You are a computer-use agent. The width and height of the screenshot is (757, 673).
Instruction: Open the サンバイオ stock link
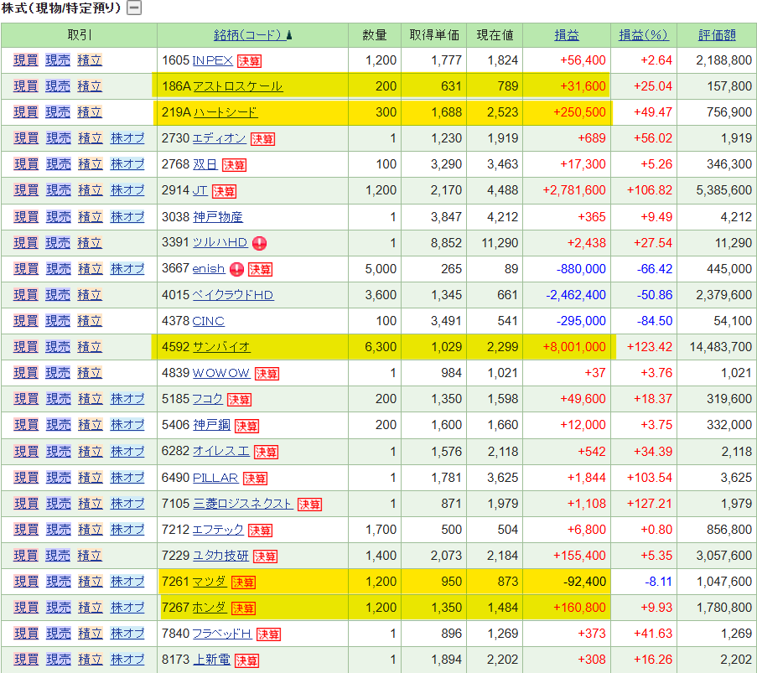point(221,347)
